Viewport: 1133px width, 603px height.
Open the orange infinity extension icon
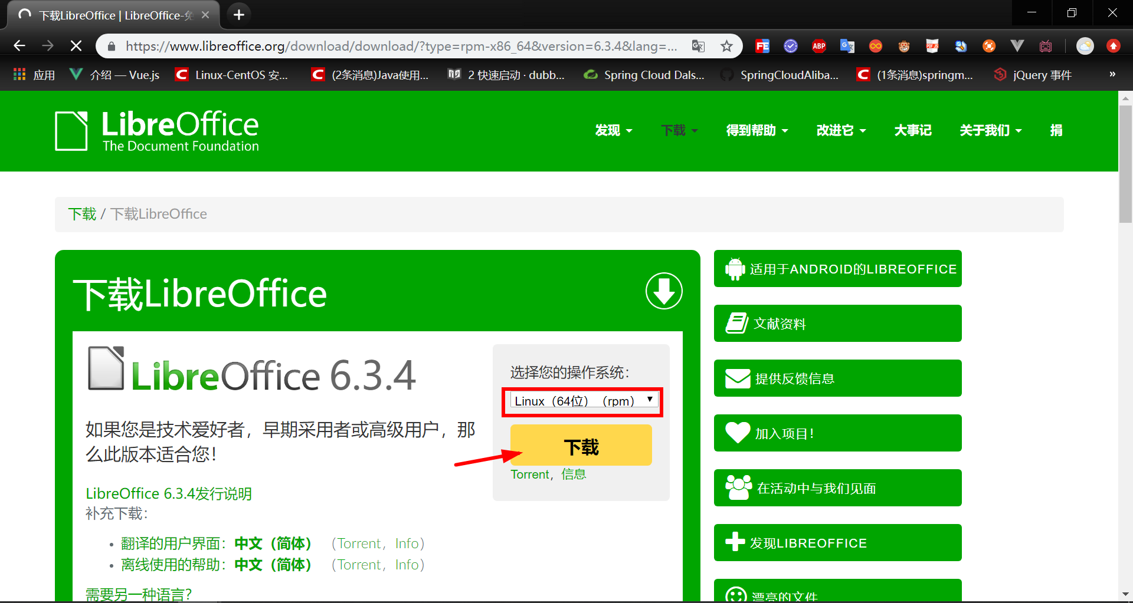coord(876,46)
